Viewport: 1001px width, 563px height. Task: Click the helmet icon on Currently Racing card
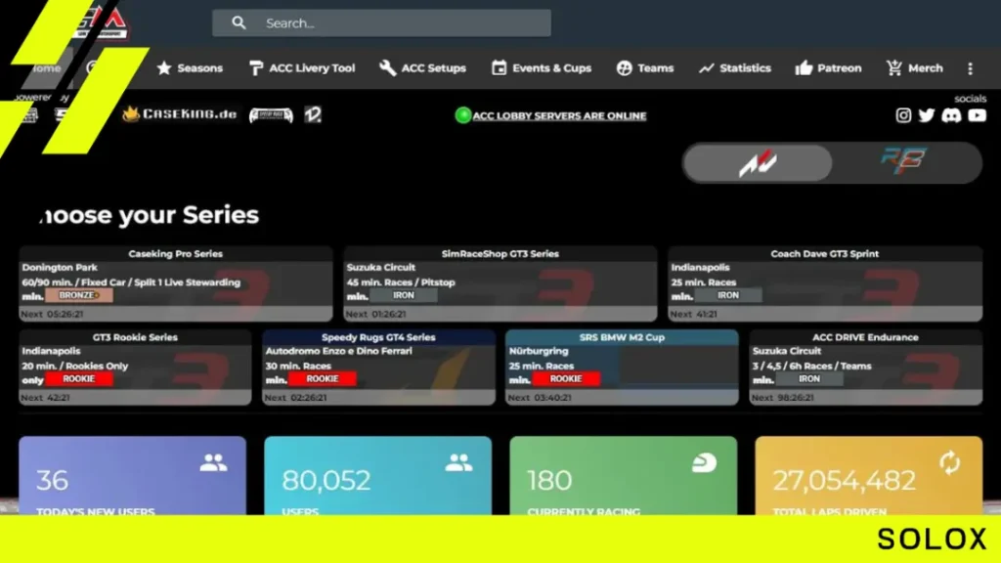(x=704, y=462)
